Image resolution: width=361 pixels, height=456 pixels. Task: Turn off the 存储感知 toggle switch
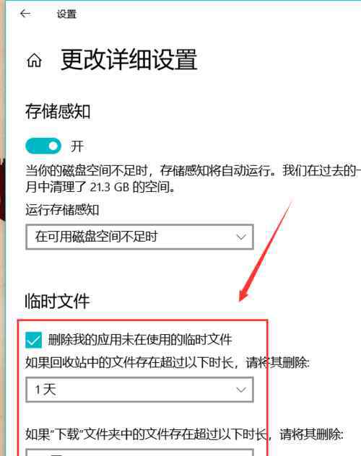[43, 146]
